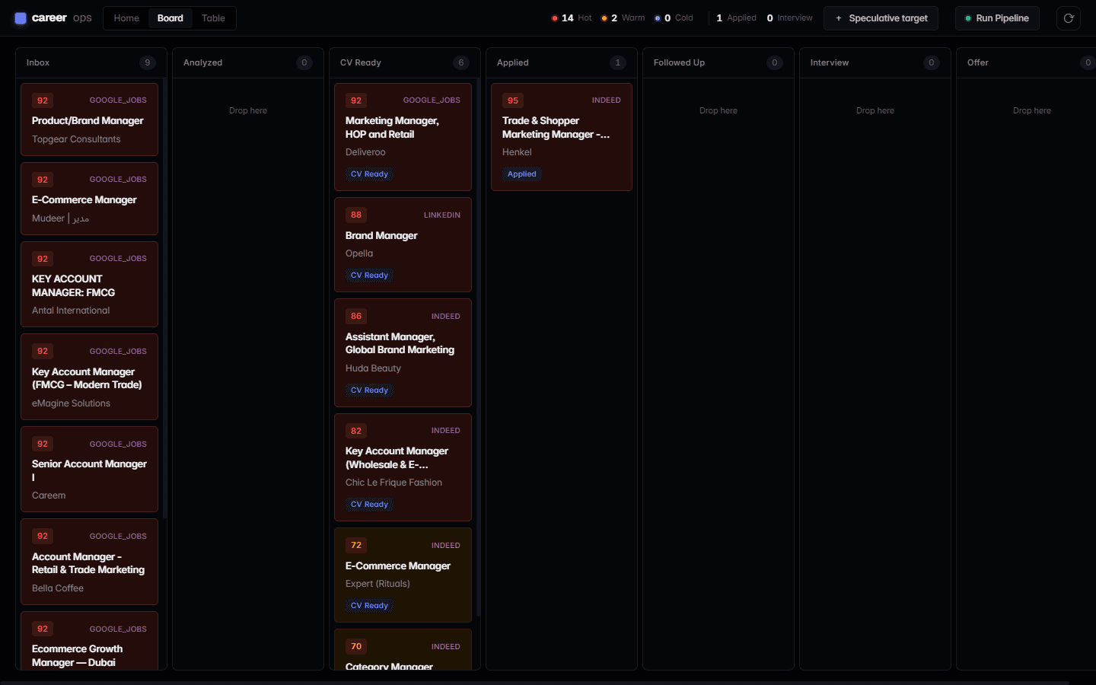1096x685 pixels.
Task: Open the Expert (Rituals) E-Commerce Manager card
Action: point(403,575)
